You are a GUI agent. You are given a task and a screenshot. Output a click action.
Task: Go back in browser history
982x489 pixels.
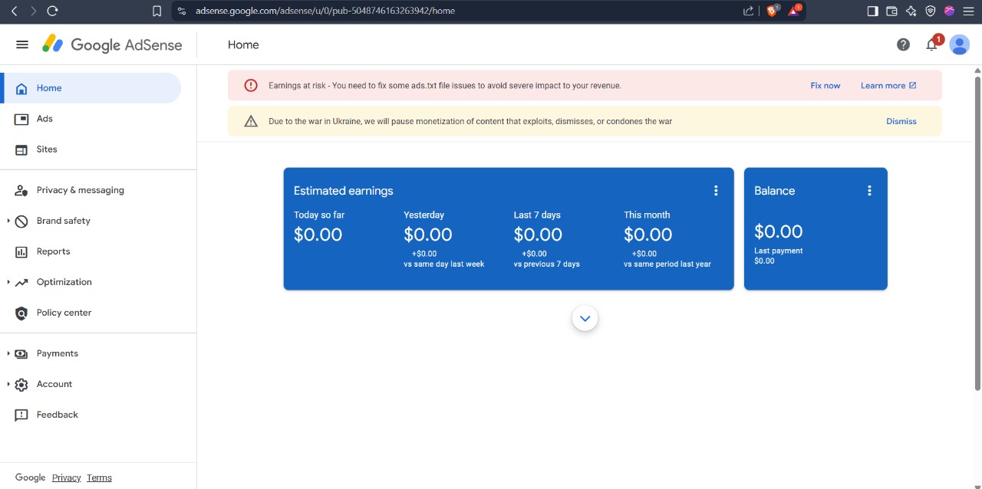click(13, 11)
